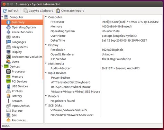The width and height of the screenshot is (164, 130).
Task: Collapse the Input Devices summary section
Action: click(x=46, y=73)
